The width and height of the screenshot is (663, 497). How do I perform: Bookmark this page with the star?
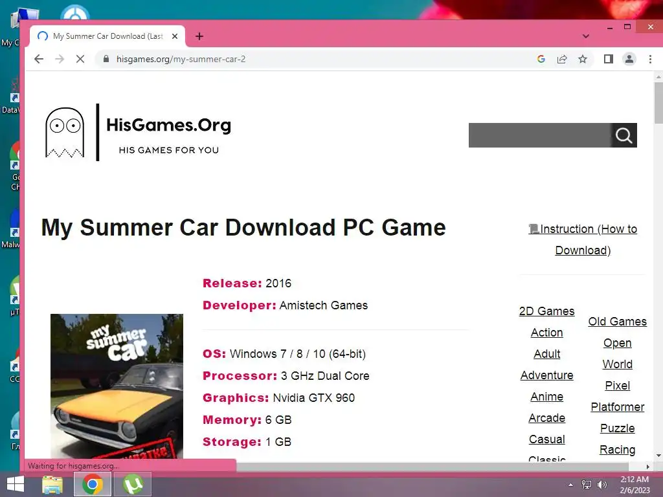pyautogui.click(x=583, y=59)
